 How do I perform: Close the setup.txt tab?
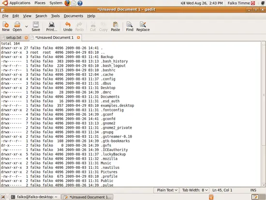26,38
